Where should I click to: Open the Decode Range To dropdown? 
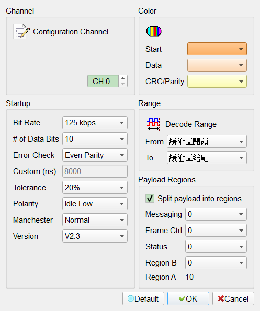pos(207,158)
